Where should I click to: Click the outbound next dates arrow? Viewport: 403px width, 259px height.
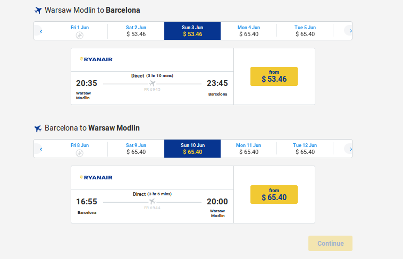350,31
